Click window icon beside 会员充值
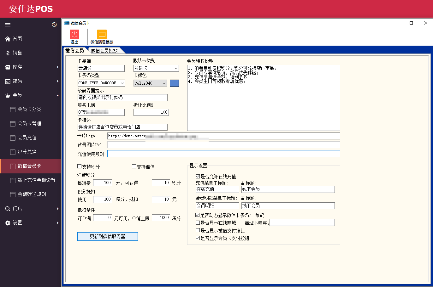 pos(13,138)
